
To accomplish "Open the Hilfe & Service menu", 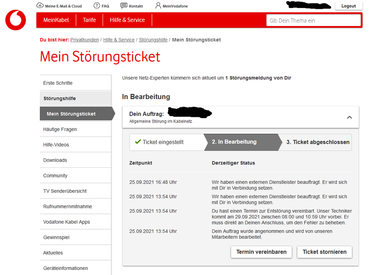I will (127, 20).
